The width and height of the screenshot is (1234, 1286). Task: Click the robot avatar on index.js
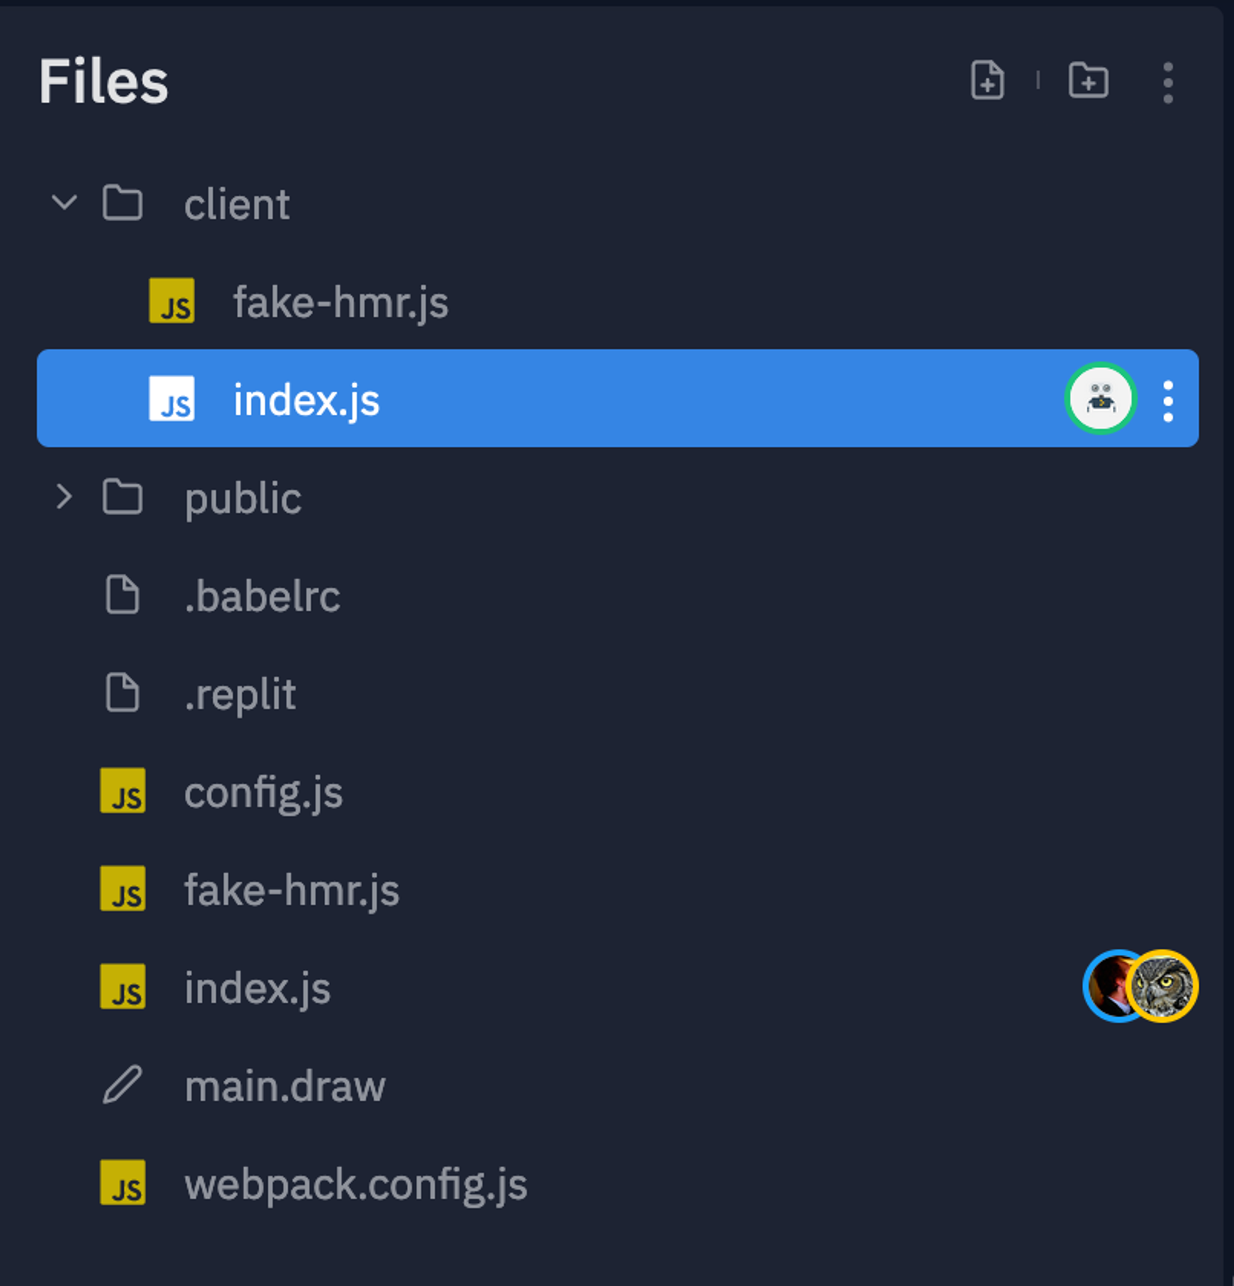(x=1100, y=398)
